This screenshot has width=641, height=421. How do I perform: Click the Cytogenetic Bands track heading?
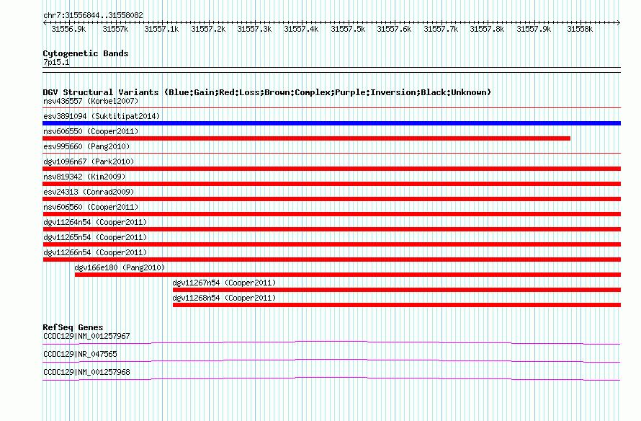[x=86, y=53]
